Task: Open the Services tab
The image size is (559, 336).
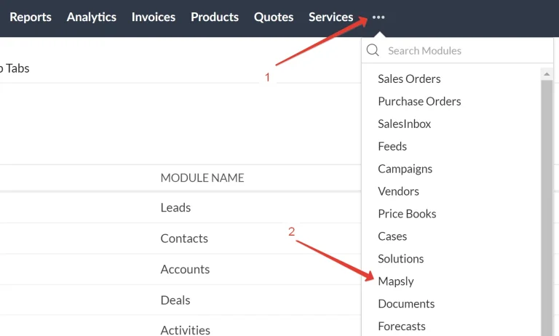Action: pos(330,17)
